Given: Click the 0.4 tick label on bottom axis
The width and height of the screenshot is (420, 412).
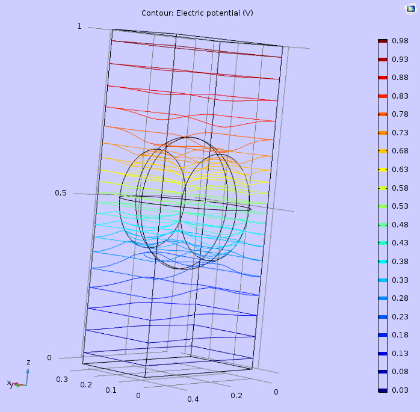Looking at the screenshot, I should pyautogui.click(x=193, y=399).
